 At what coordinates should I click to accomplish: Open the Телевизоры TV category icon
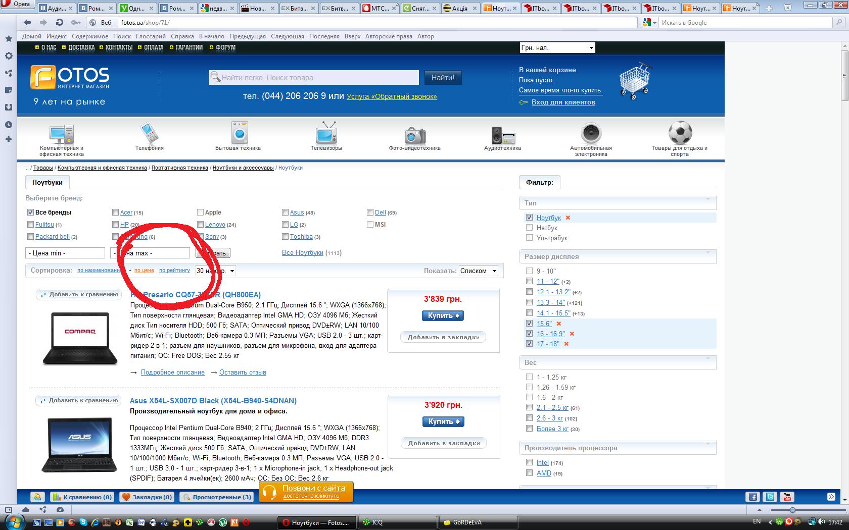(326, 132)
